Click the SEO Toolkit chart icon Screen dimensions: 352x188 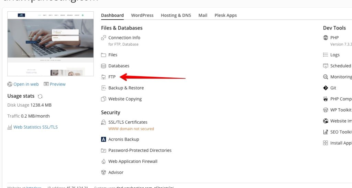coord(326,132)
